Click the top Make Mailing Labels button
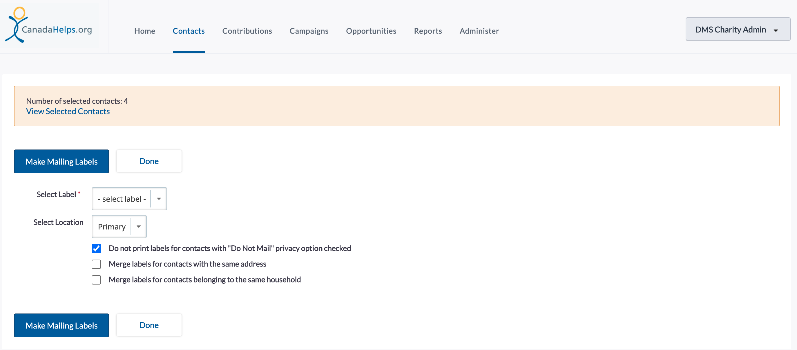Image resolution: width=797 pixels, height=350 pixels. point(61,161)
